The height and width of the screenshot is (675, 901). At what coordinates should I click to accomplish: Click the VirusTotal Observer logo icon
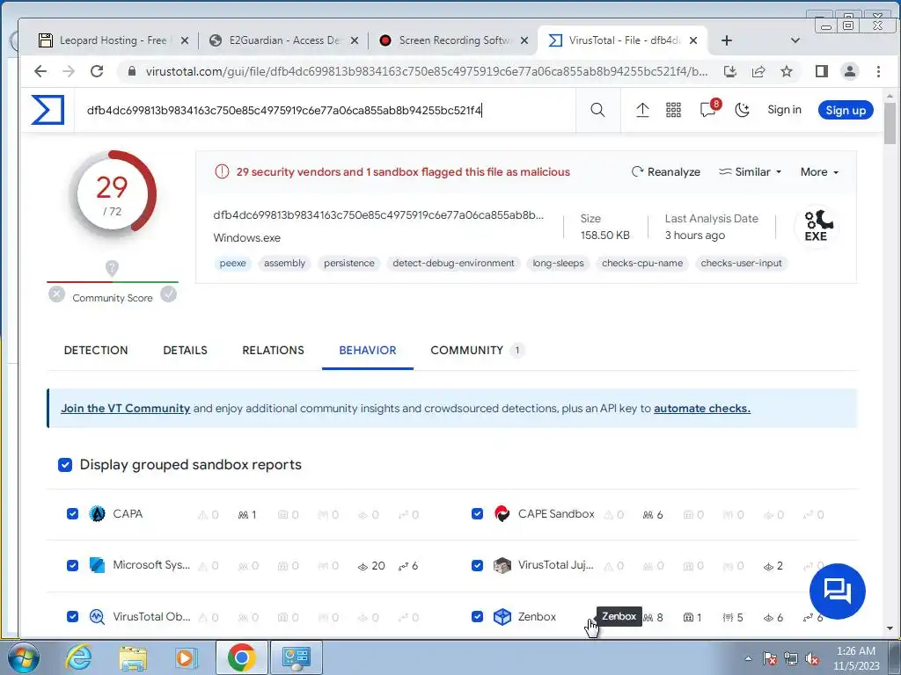click(97, 616)
